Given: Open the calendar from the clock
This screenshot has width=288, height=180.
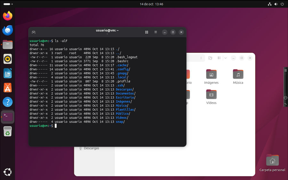Looking at the screenshot, I should pyautogui.click(x=151, y=4).
